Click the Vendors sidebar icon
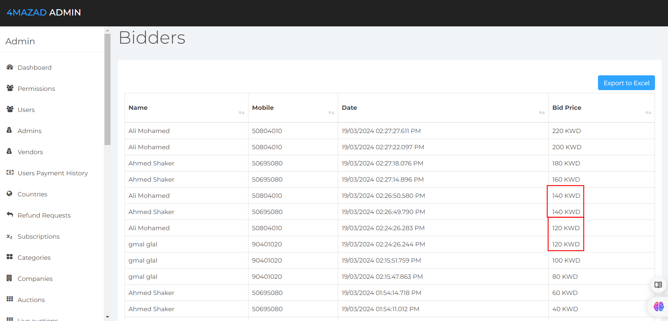The image size is (668, 321). [x=10, y=151]
